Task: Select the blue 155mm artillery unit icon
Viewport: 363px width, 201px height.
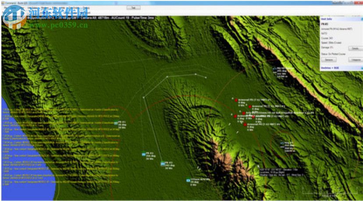Action: (x=188, y=180)
